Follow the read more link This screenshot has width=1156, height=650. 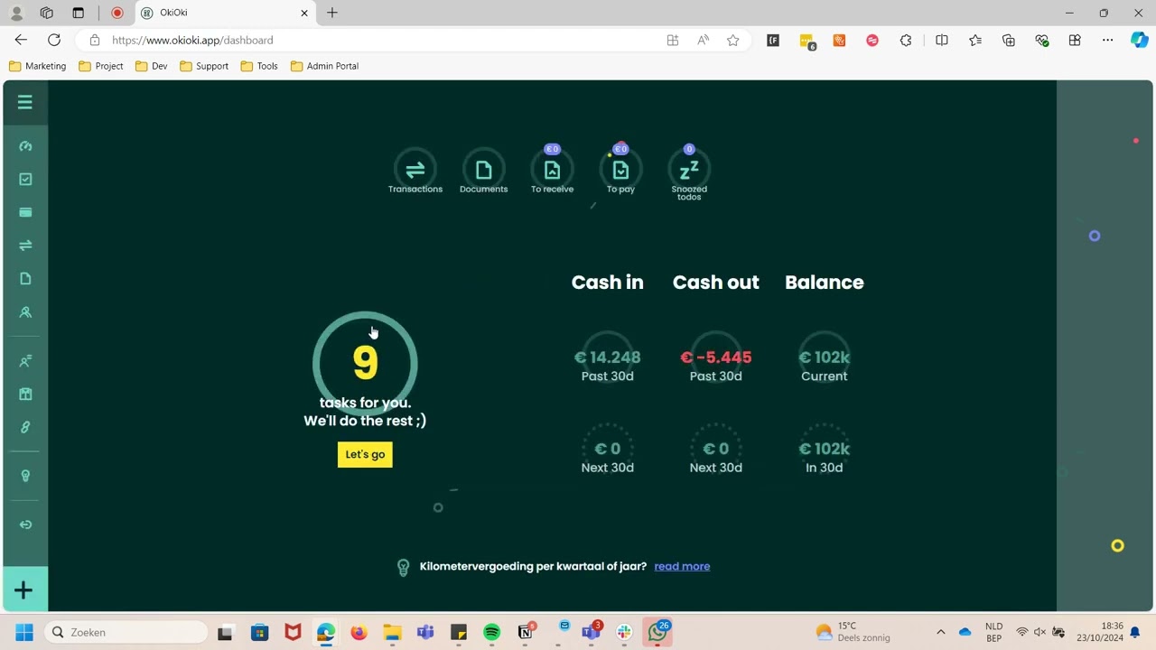[x=682, y=566]
